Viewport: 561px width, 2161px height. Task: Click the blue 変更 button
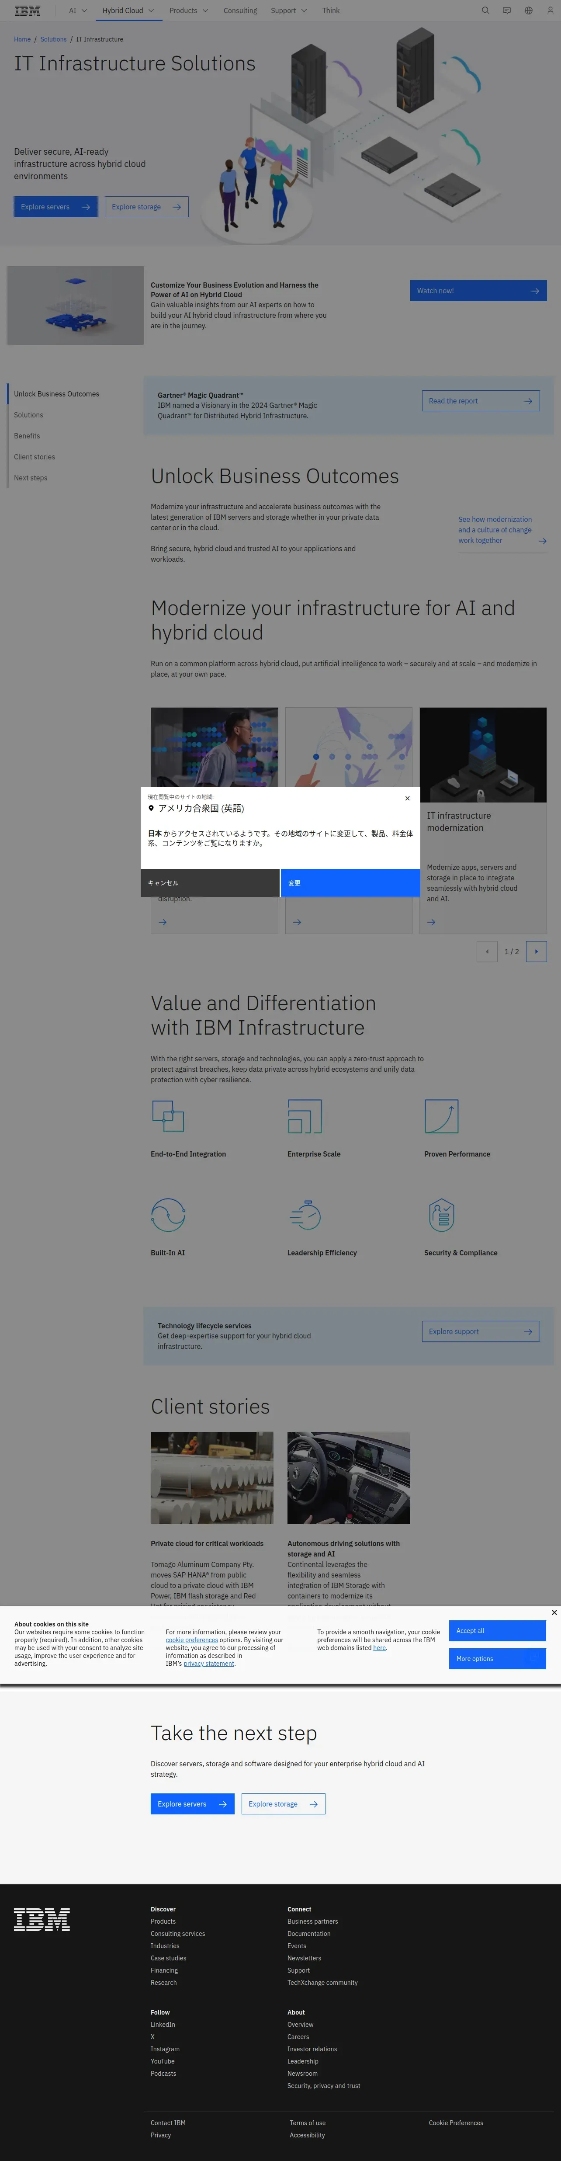pos(350,882)
